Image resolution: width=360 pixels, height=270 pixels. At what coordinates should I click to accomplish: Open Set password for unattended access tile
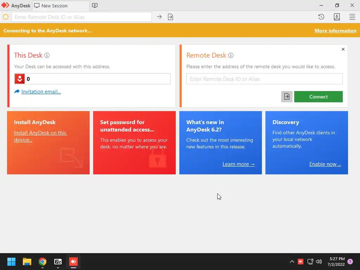tap(134, 143)
